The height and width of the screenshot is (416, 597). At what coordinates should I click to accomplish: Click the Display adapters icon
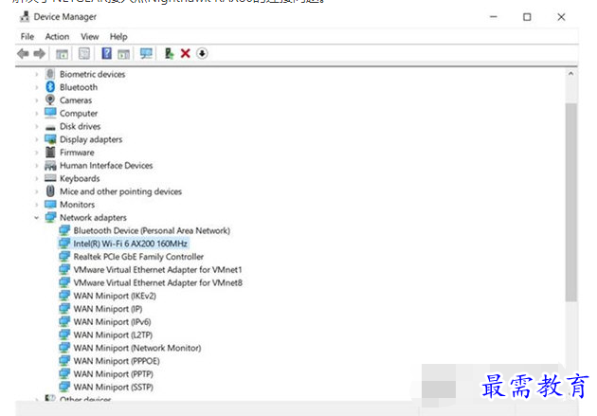coord(50,139)
